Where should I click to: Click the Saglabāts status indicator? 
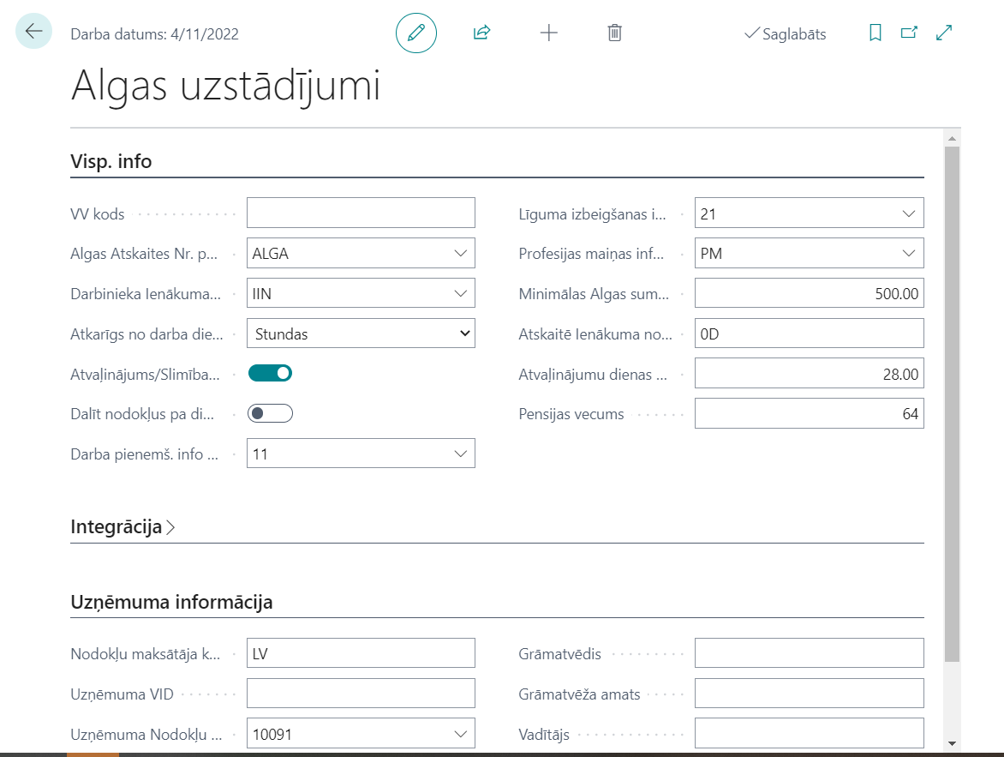coord(786,34)
